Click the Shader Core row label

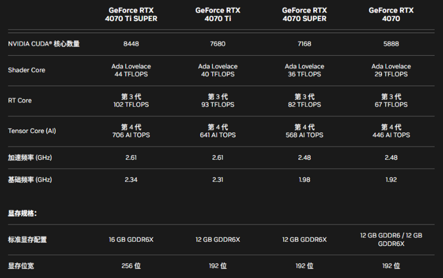[27, 70]
